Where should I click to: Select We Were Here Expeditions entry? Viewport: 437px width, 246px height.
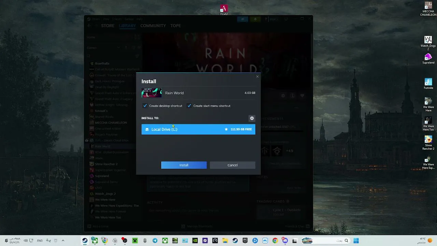pos(117,206)
